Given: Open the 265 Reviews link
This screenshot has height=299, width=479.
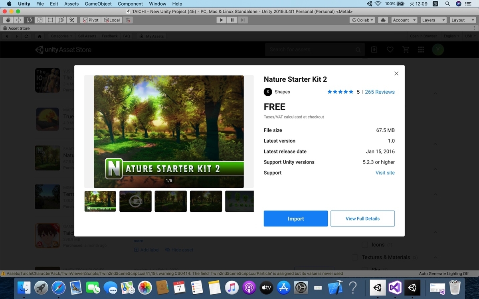Looking at the screenshot, I should [x=380, y=92].
